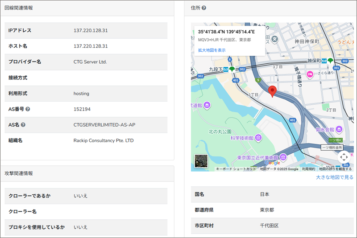Screen dimensions: 357x238
Task: Click the Google logo on the map
Action: pyautogui.click(x=272, y=163)
